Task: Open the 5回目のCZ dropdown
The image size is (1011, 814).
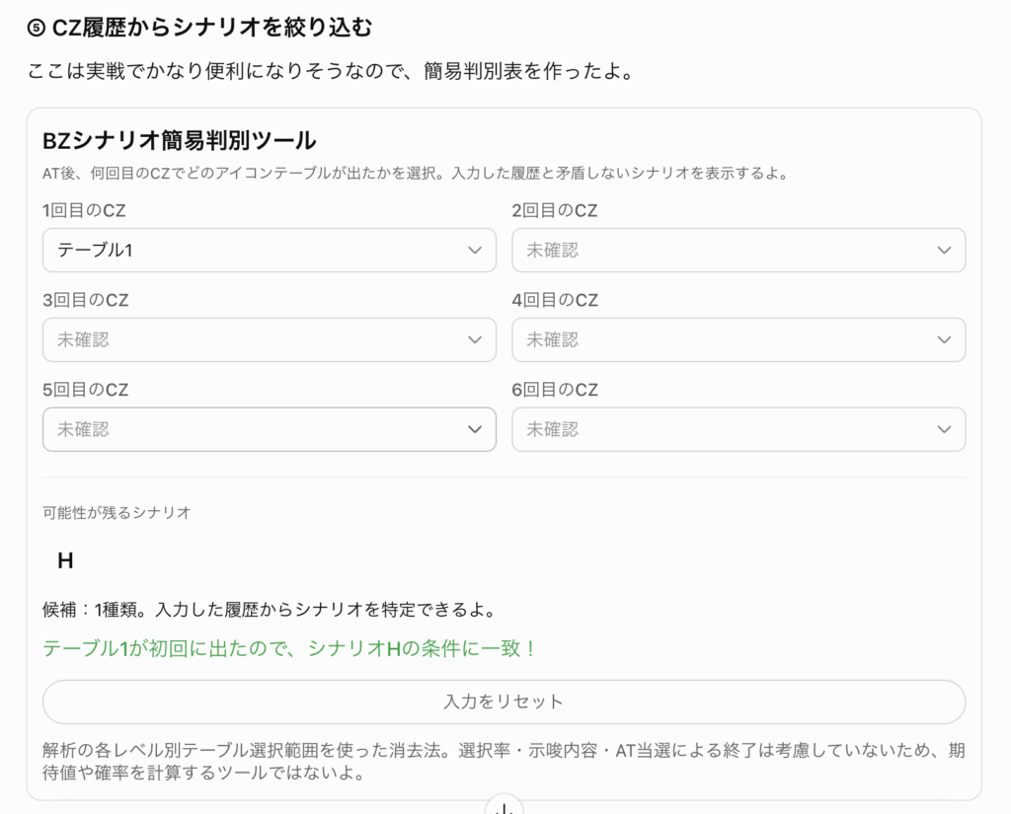Action: pos(269,429)
